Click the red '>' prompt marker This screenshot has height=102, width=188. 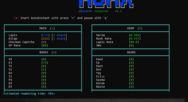coord(16,18)
